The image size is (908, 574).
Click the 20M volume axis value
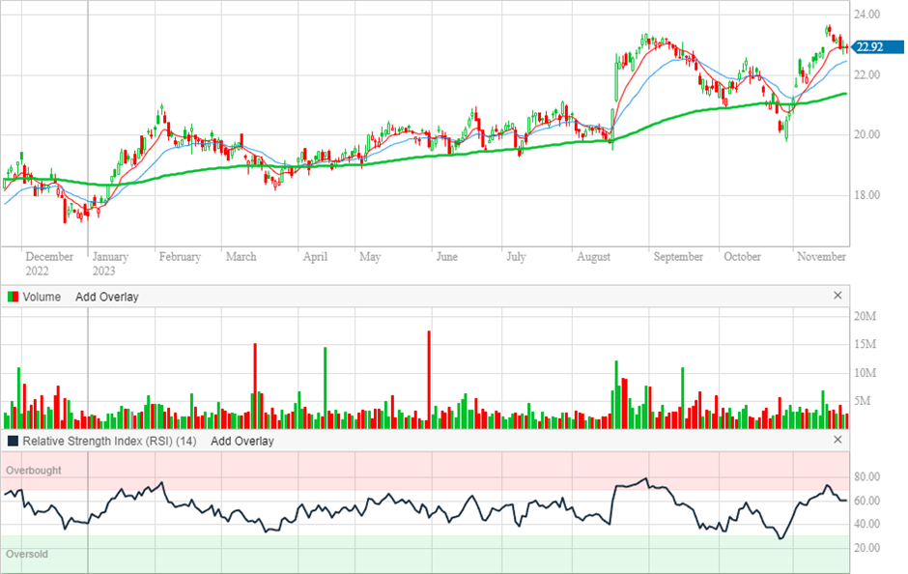click(x=865, y=316)
